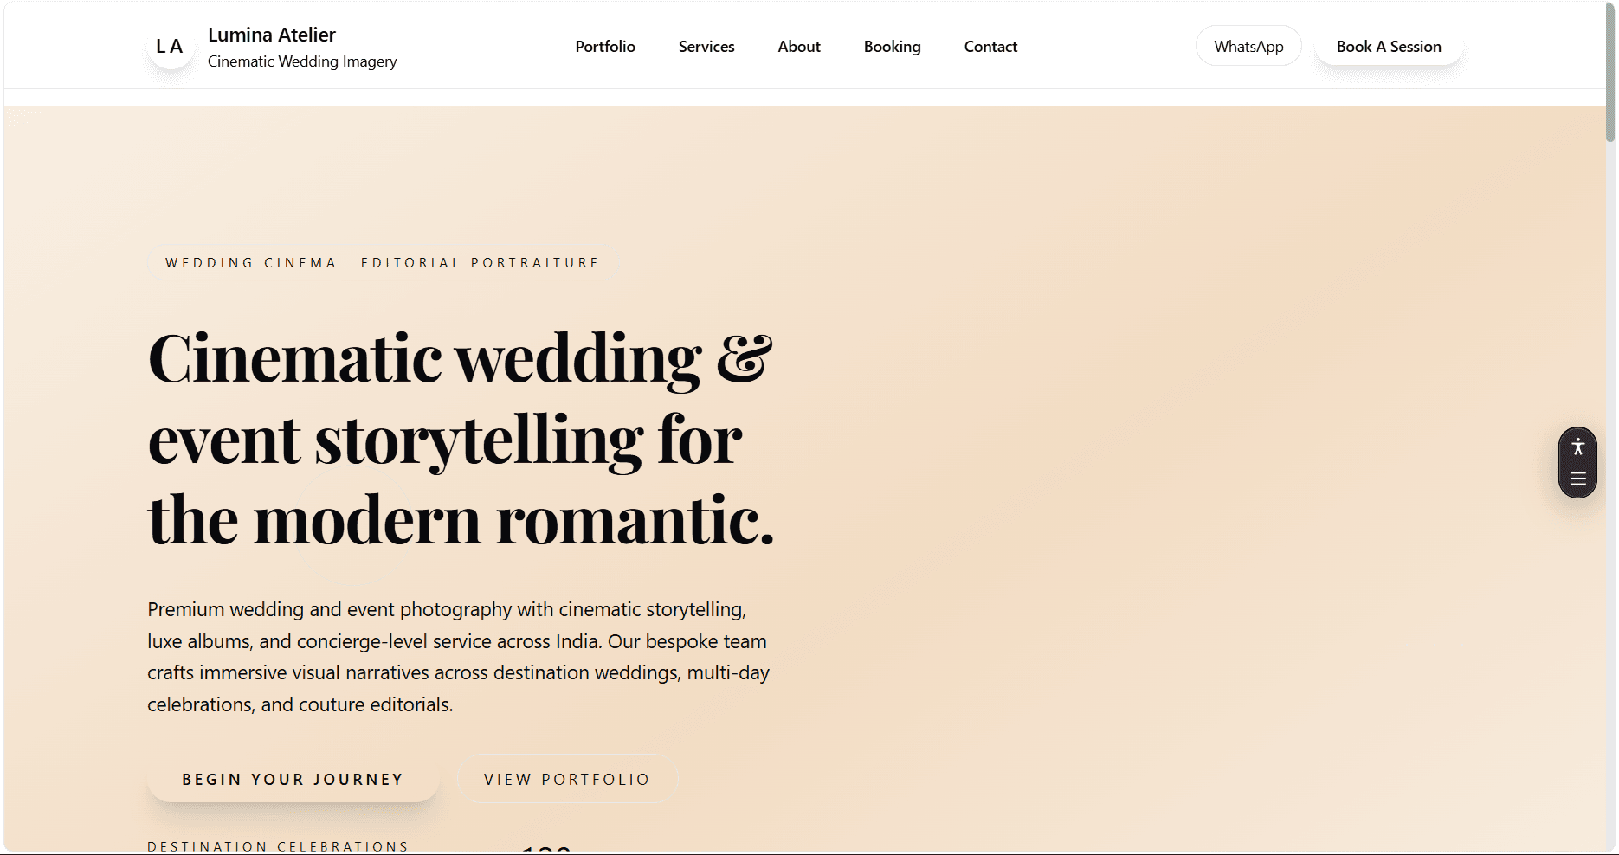Click the WhatsApp button
Image resolution: width=1619 pixels, height=855 pixels.
[1248, 46]
